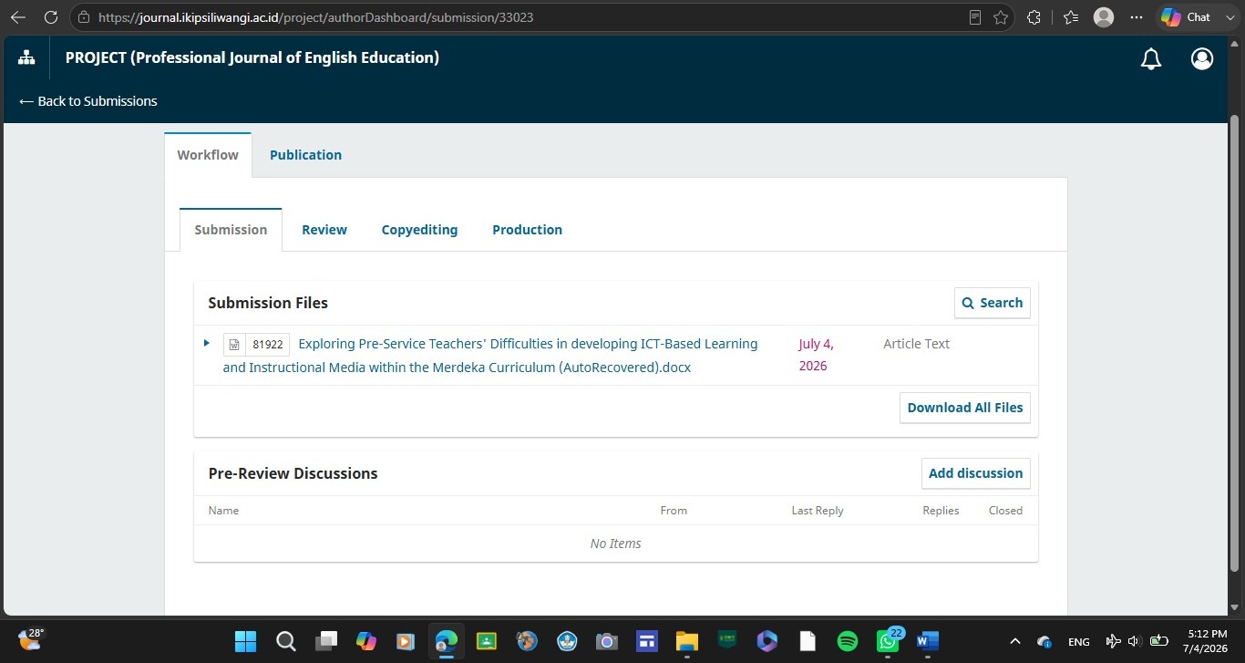Click the document icon for file 81922
Image resolution: width=1245 pixels, height=663 pixels.
click(x=234, y=345)
